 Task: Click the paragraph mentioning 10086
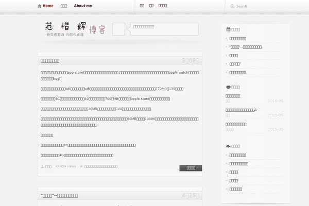(119, 122)
